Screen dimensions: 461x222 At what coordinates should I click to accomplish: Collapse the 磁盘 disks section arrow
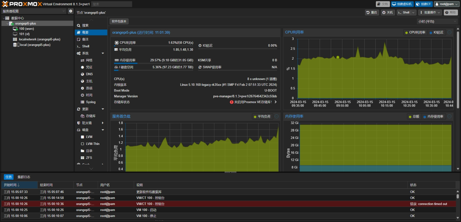coord(103,130)
